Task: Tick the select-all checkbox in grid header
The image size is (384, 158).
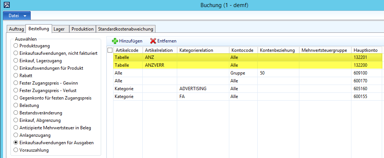Action: (110, 50)
